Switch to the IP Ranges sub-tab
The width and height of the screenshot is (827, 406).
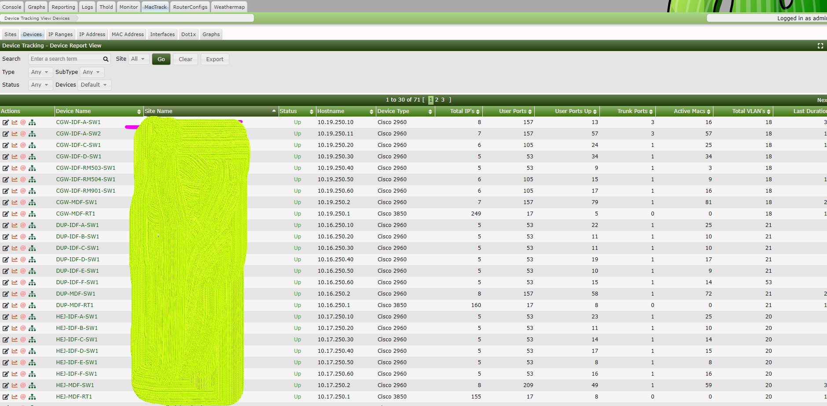60,34
